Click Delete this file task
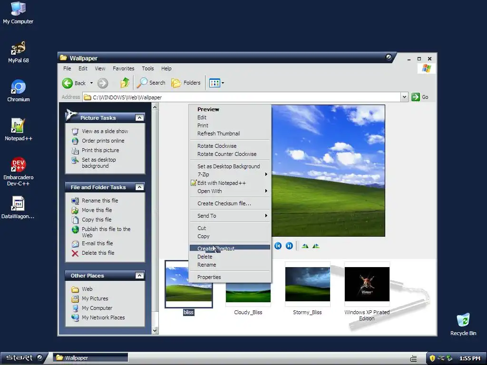487x365 pixels. point(98,253)
